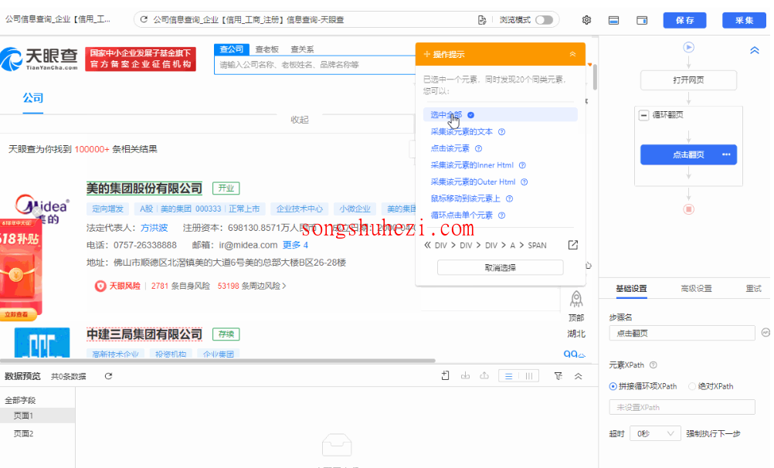Click add field icon in data preview toolbar
This screenshot has width=774, height=468.
click(x=445, y=375)
